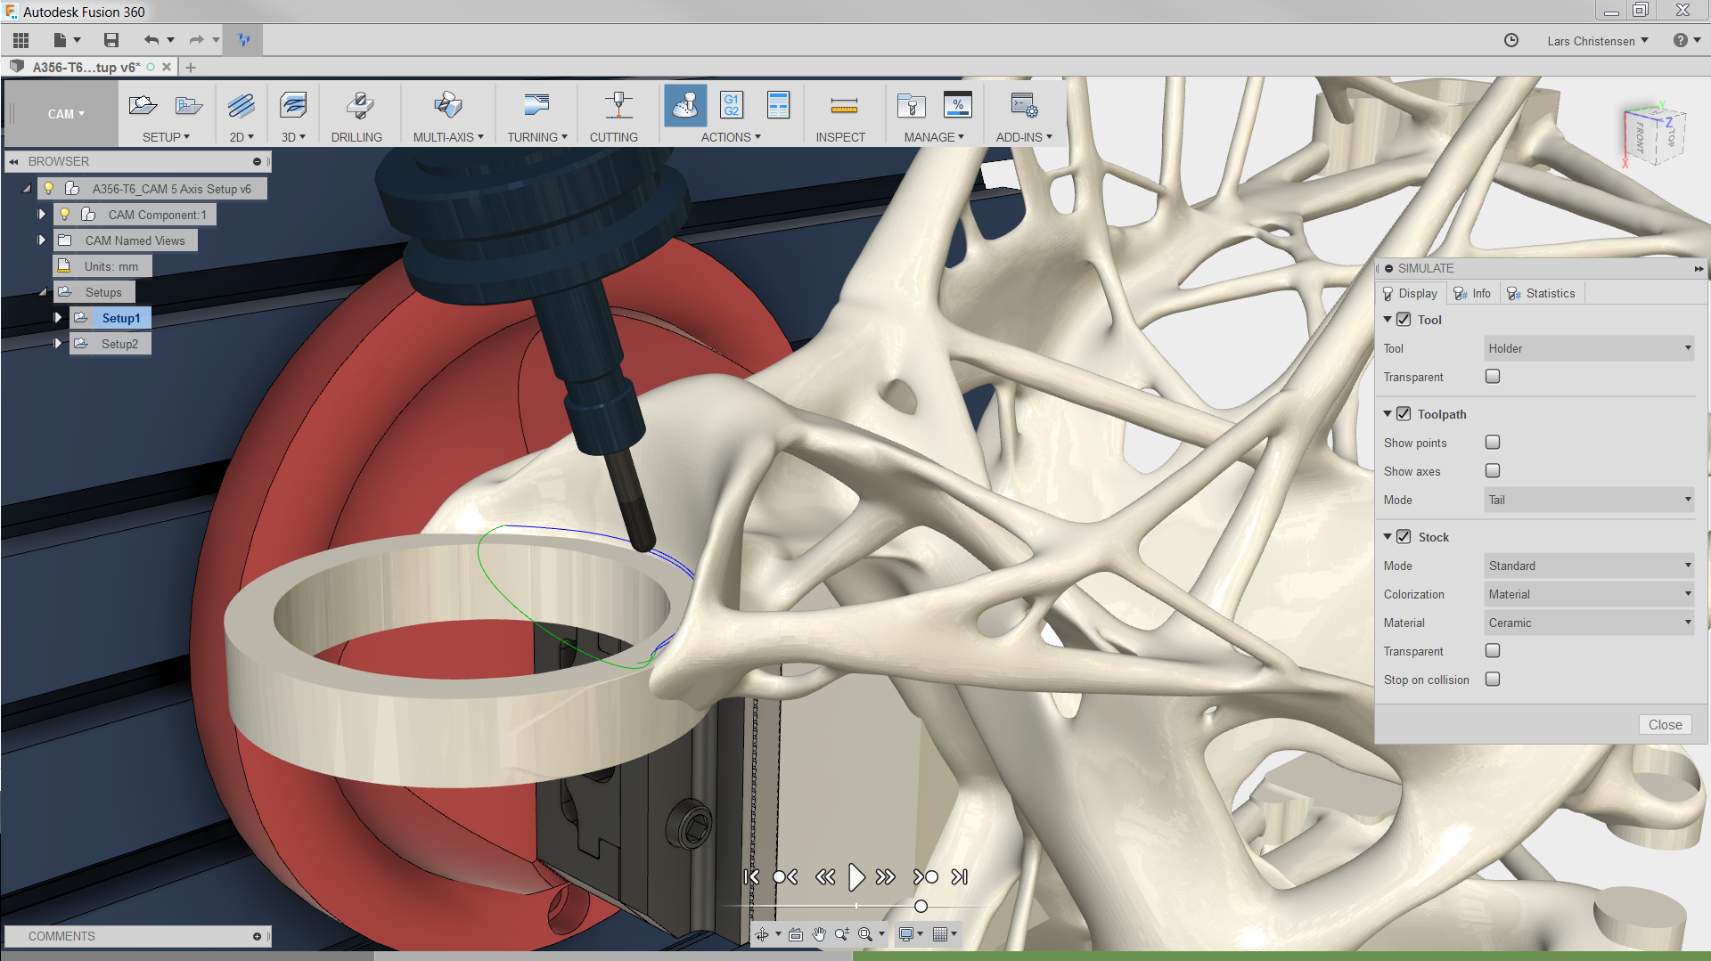Select the Simulate tool in Actions
Image resolution: width=1711 pixels, height=961 pixels.
pyautogui.click(x=685, y=105)
